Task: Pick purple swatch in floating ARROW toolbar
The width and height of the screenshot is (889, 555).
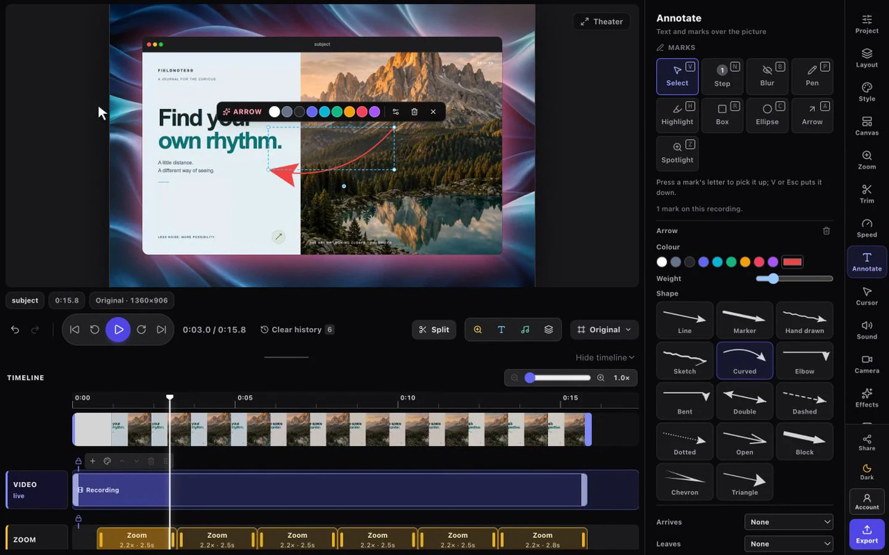Action: (x=374, y=112)
